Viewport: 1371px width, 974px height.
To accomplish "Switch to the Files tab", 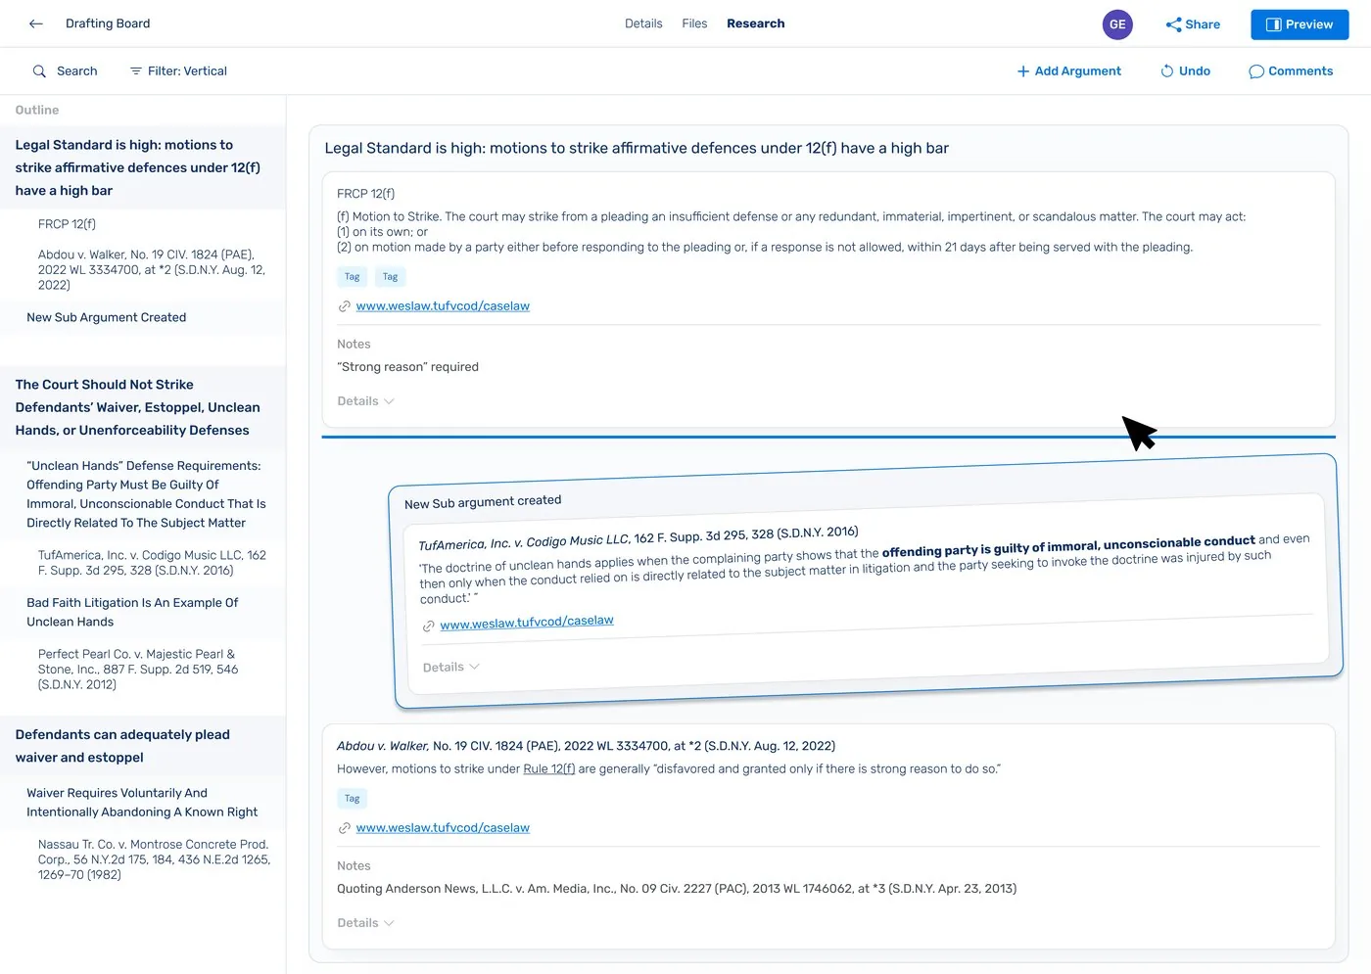I will pyautogui.click(x=694, y=23).
